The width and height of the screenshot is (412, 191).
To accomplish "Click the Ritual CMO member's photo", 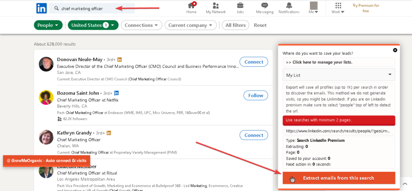I will tap(46, 172).
